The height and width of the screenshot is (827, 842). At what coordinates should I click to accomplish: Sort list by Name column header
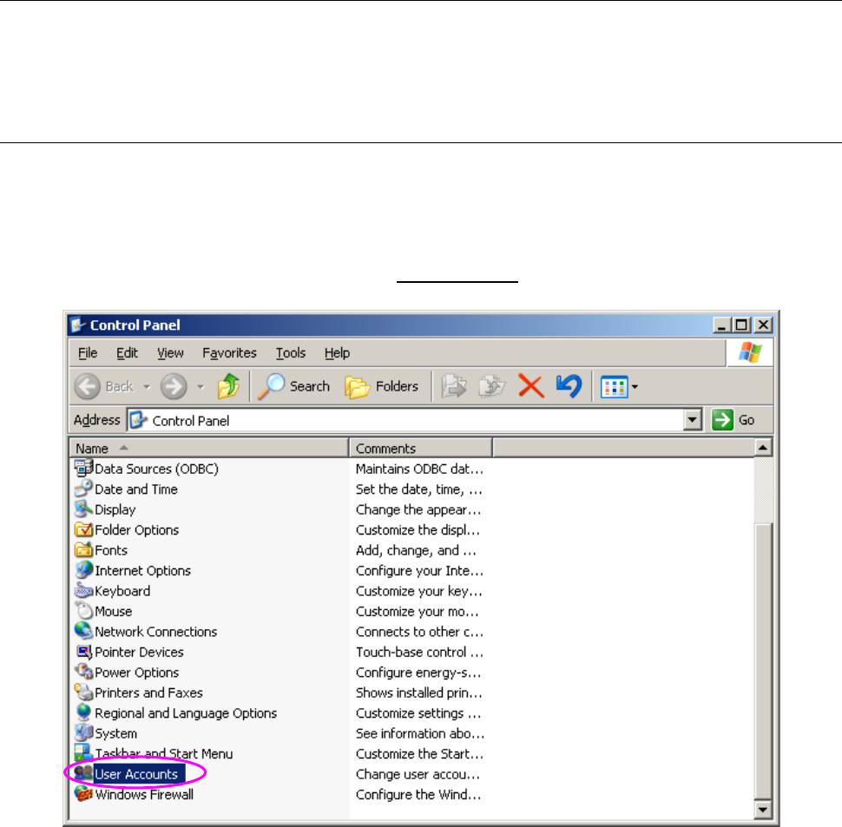tap(209, 448)
